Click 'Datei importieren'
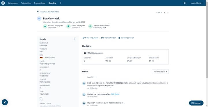Viewport: 208px width, 107px height. point(126,38)
